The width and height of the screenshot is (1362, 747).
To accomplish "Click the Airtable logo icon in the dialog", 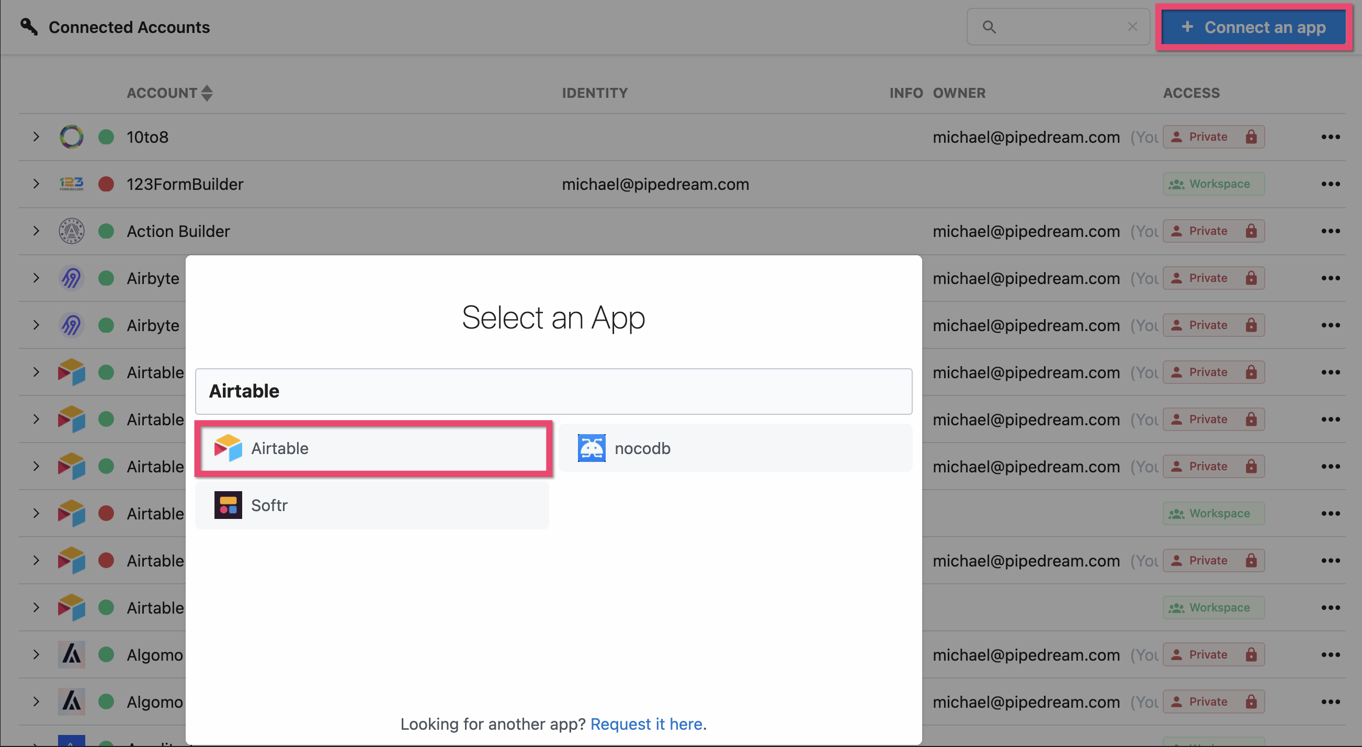I will [x=228, y=448].
